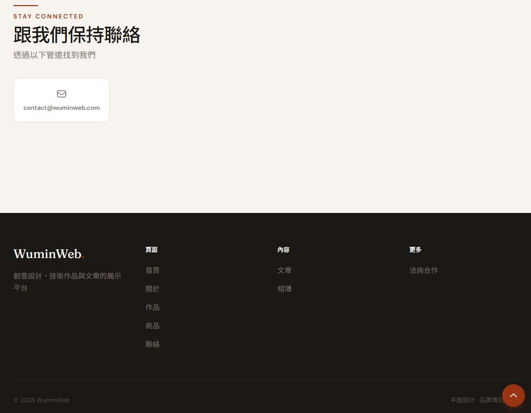Click the 頁面 footer column heading
Viewport: 531px width, 413px height.
coord(151,250)
